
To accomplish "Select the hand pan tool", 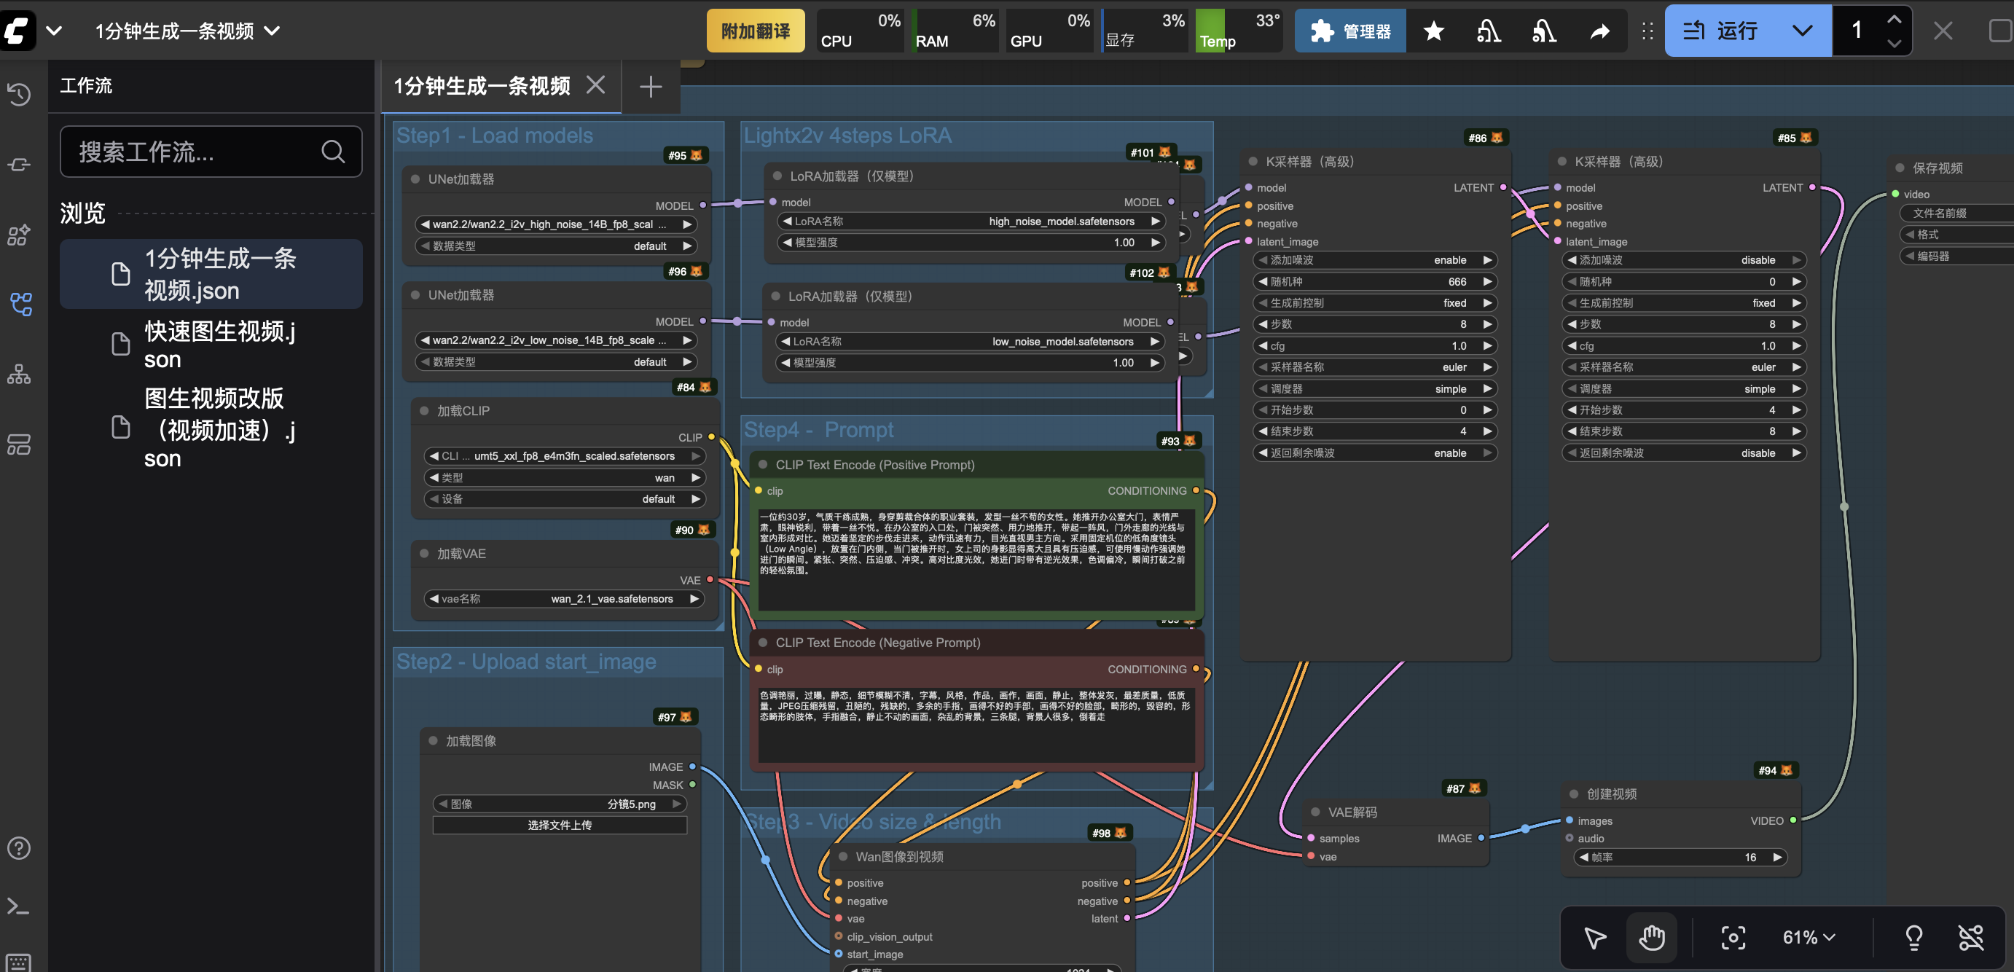I will [x=1651, y=937].
